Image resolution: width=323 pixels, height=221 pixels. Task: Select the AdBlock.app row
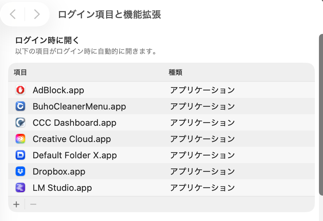(102, 90)
